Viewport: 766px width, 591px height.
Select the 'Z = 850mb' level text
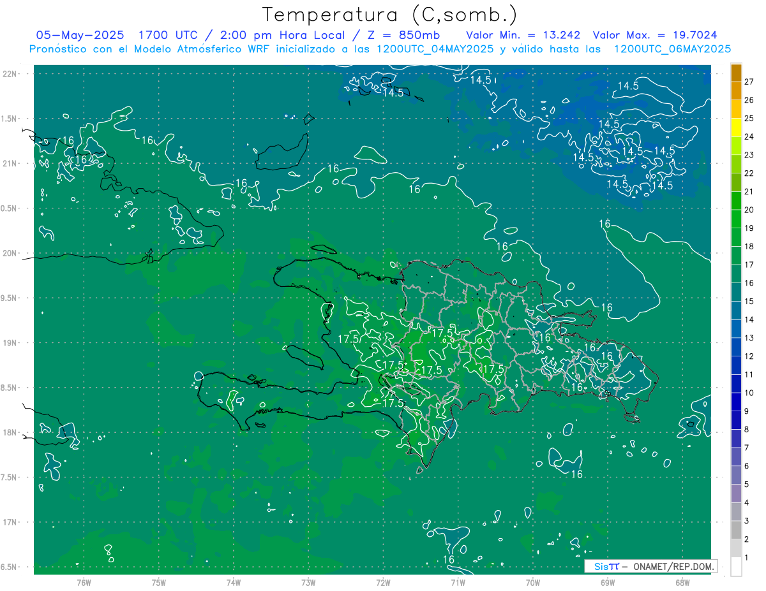[404, 35]
